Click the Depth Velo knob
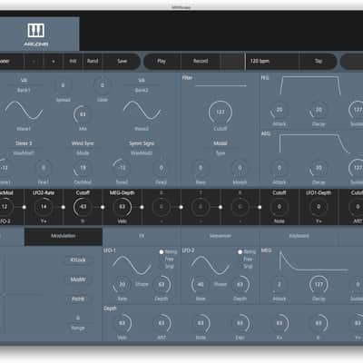This screenshot has height=363, width=363. tap(122, 323)
